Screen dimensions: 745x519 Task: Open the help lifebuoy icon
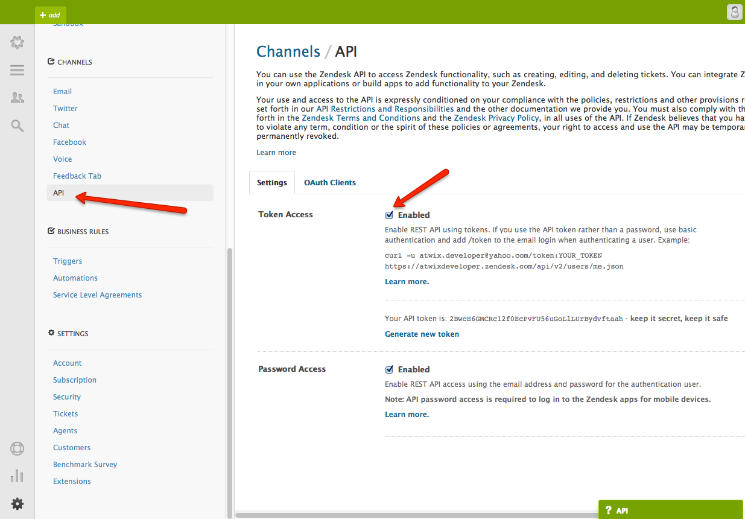click(x=17, y=449)
